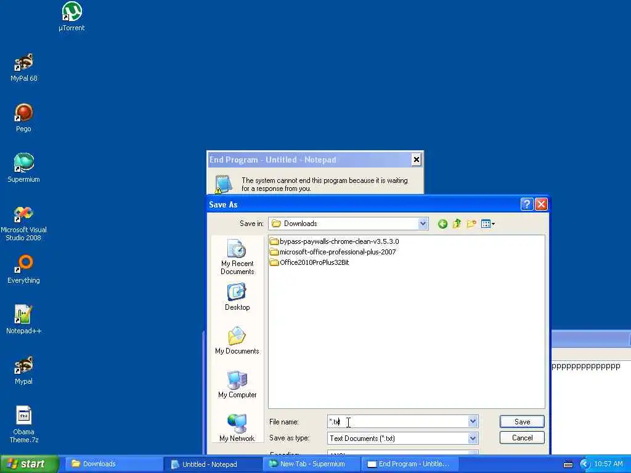Screen dimensions: 631x473
Task: Open My Network in places bar
Action: (x=237, y=428)
